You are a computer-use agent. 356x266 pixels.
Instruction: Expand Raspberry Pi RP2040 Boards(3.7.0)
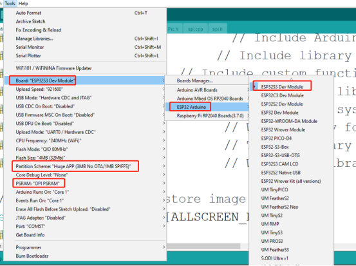tap(207, 116)
